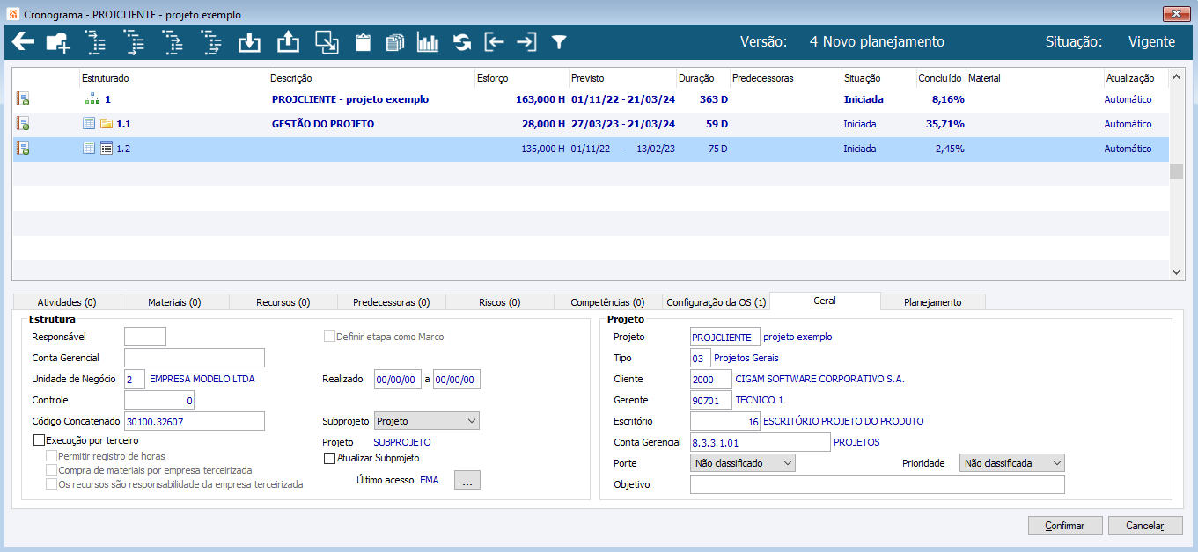Click the first hierarchy-list icon beside the add-folder icon

[x=94, y=41]
